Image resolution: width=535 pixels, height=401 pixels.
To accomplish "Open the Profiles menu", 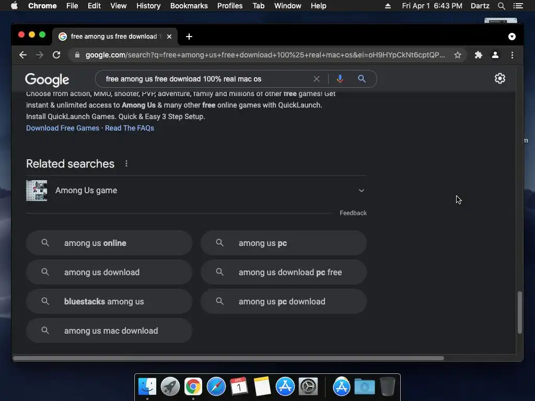I will [230, 6].
